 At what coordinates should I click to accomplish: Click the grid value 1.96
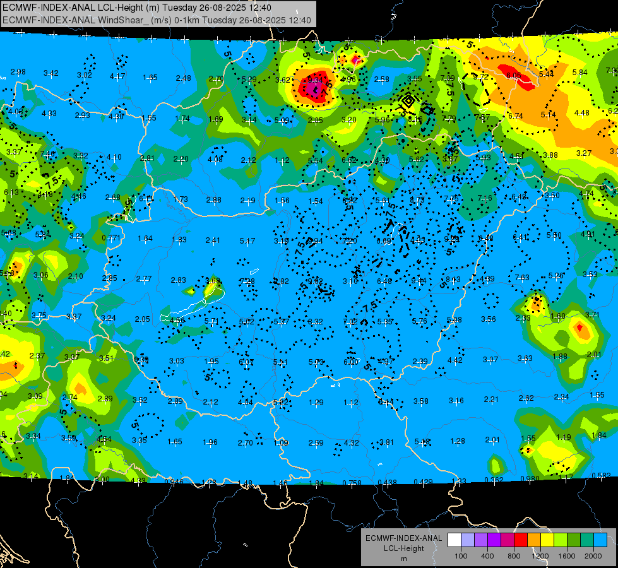[x=210, y=442]
